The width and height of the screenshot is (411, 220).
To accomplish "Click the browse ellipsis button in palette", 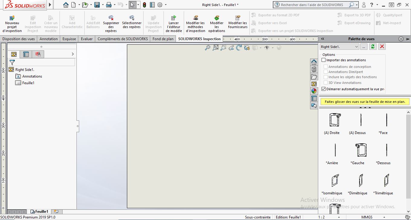I will point(364,47).
